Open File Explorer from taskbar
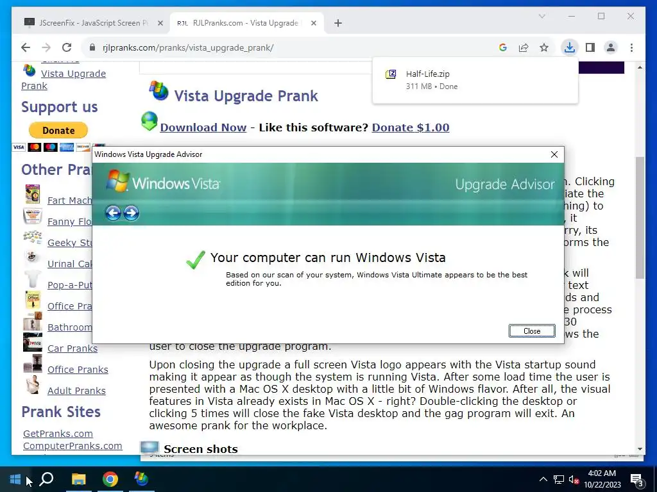 [x=78, y=479]
